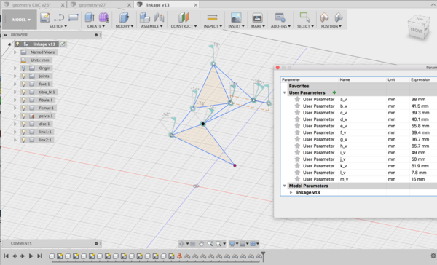Toggle visibility bulb of Joints folder
This screenshot has height=265, width=437.
(x=24, y=76)
